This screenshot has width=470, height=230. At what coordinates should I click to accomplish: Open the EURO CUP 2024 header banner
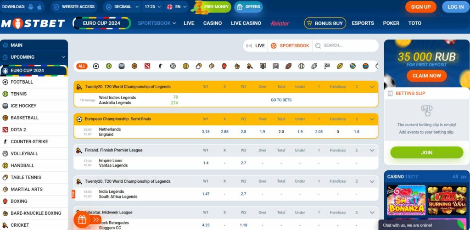(101, 23)
